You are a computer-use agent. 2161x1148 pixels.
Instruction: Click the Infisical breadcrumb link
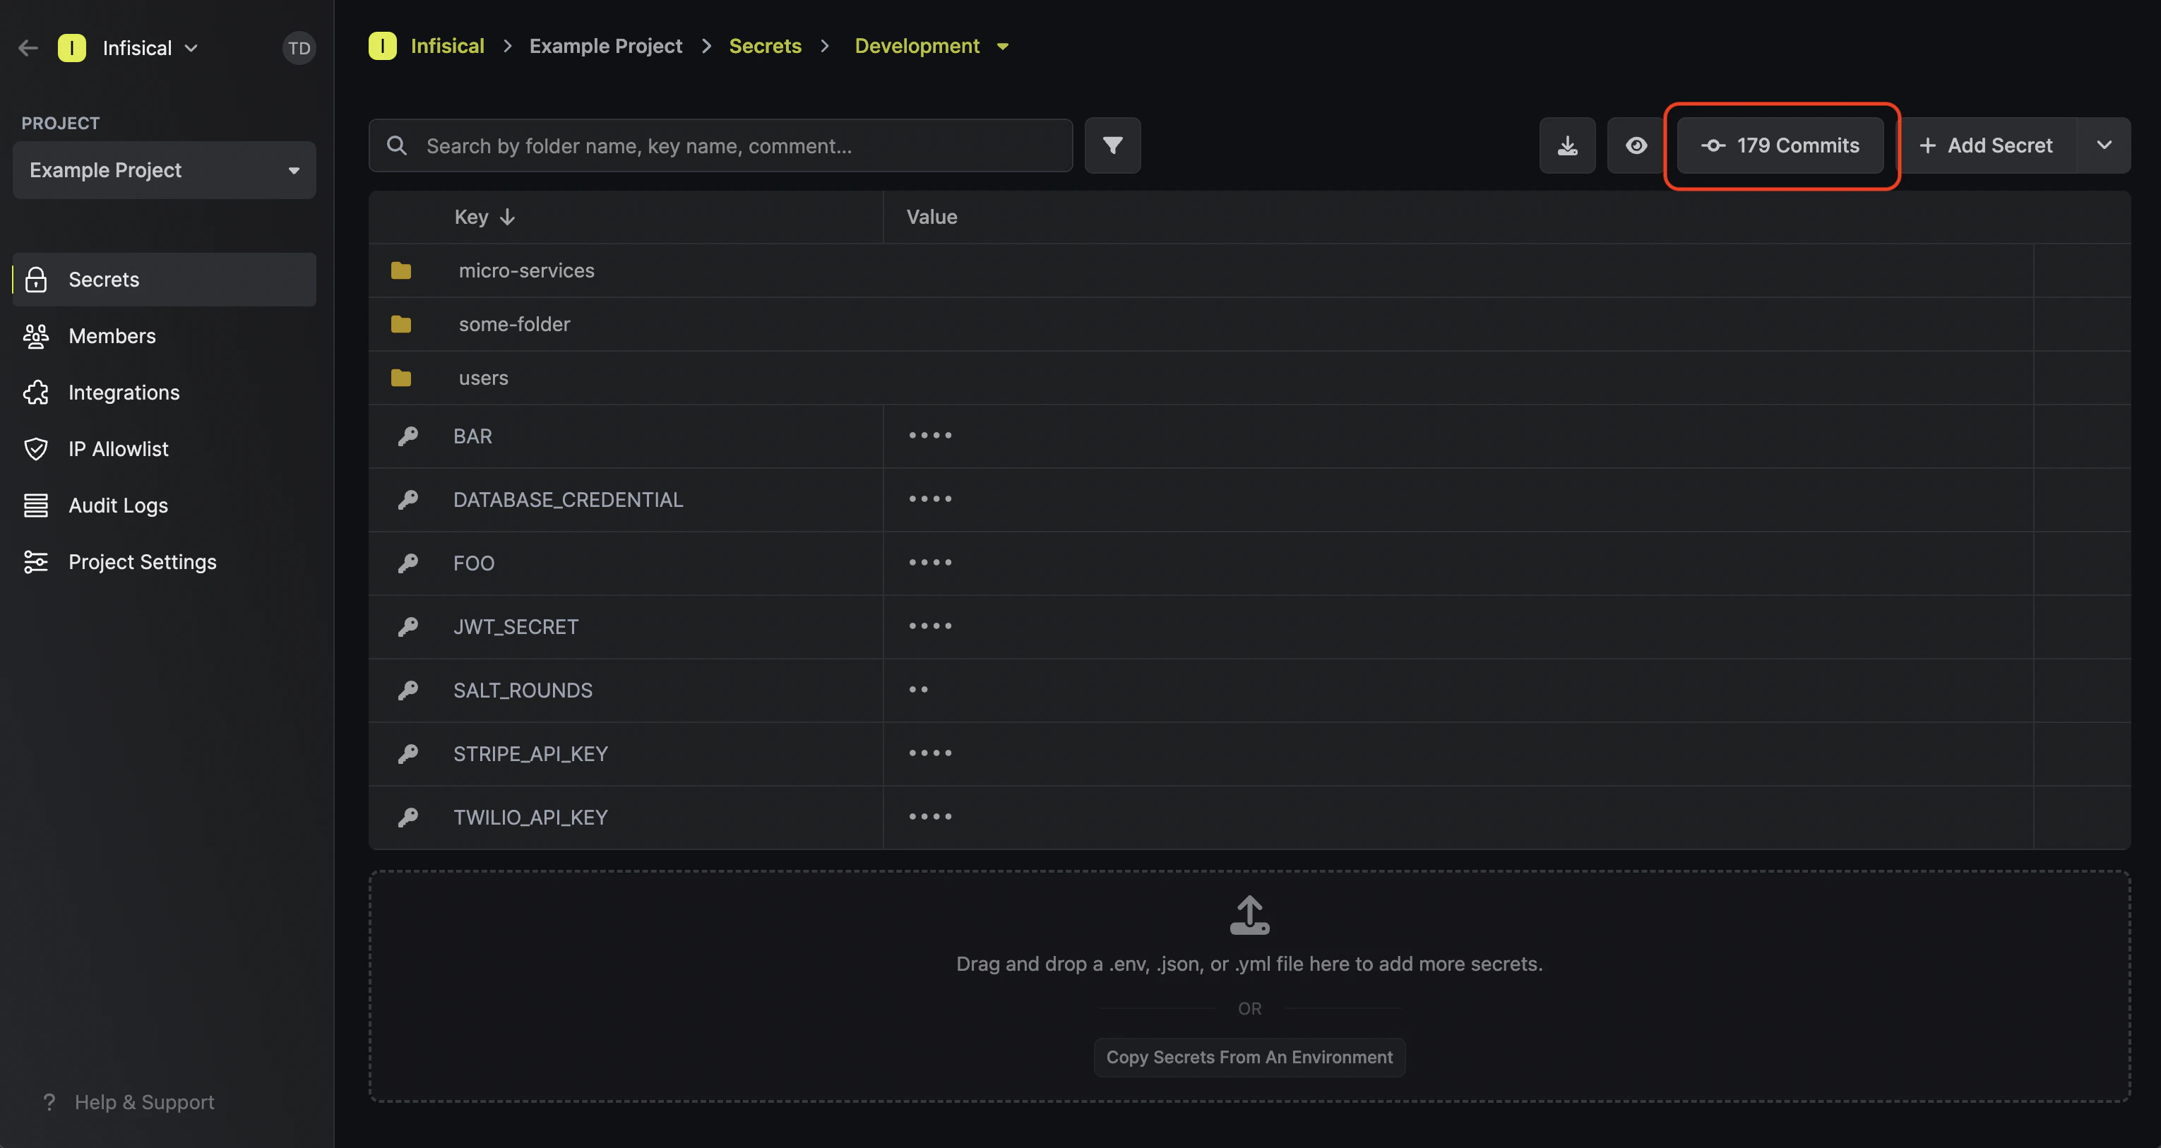click(x=447, y=46)
